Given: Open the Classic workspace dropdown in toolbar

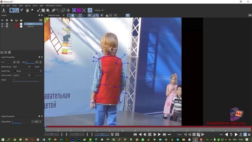Looking at the screenshot, I should click(x=99, y=10).
